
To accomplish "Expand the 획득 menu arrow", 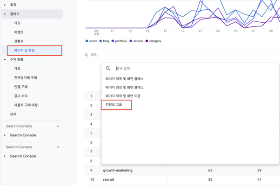I will click(x=5, y=5).
